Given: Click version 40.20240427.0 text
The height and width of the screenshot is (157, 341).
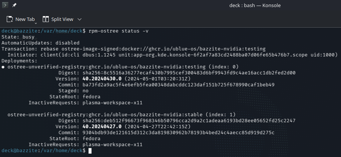Looking at the screenshot, I should [x=99, y=126].
